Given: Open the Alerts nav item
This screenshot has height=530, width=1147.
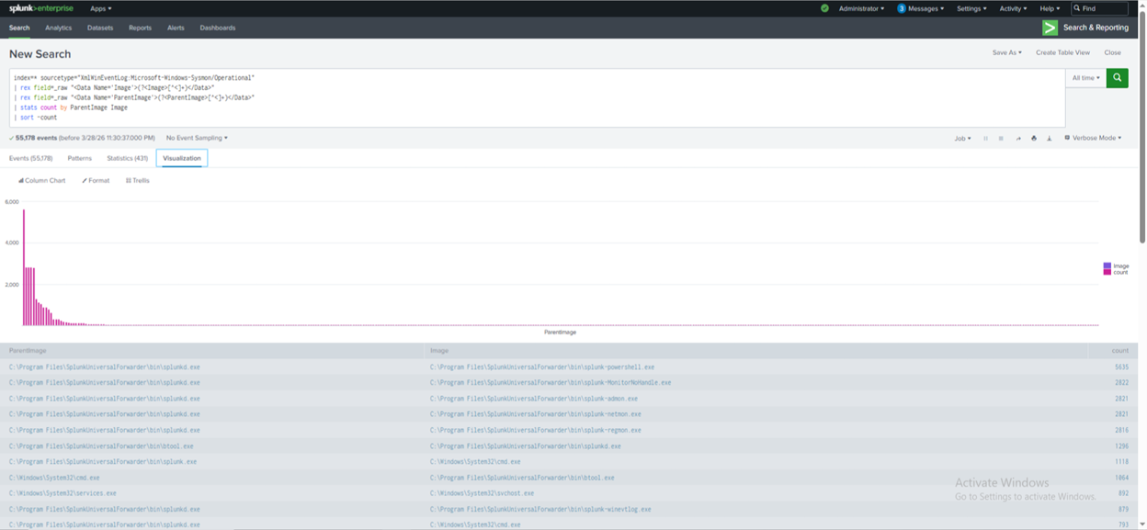Looking at the screenshot, I should click(176, 28).
